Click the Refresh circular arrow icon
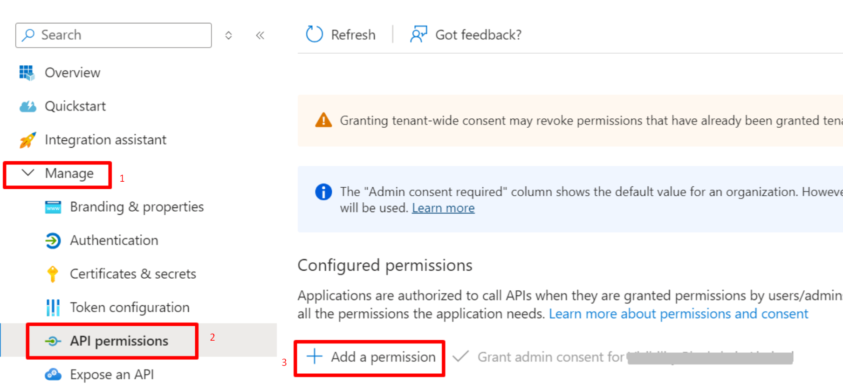This screenshot has height=384, width=843. point(314,34)
